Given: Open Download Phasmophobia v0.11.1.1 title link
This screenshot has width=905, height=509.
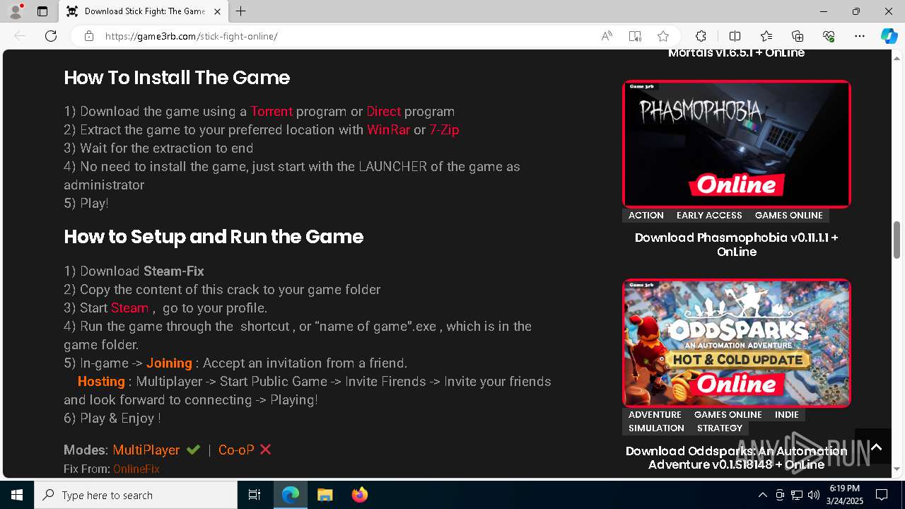Looking at the screenshot, I should click(x=737, y=245).
